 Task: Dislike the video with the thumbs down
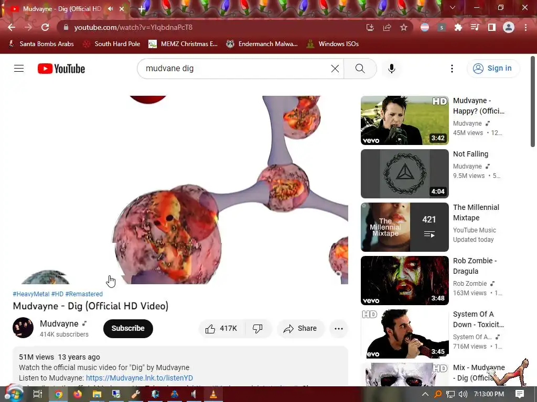[x=257, y=329]
